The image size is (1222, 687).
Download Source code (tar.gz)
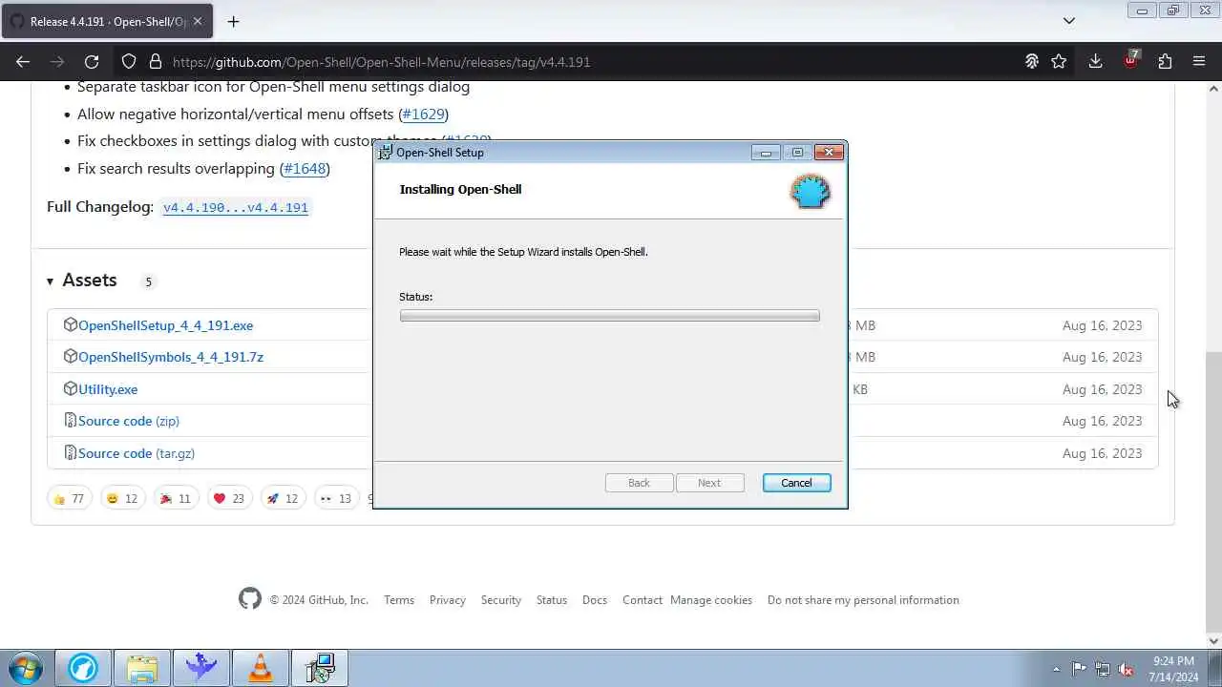tap(137, 453)
